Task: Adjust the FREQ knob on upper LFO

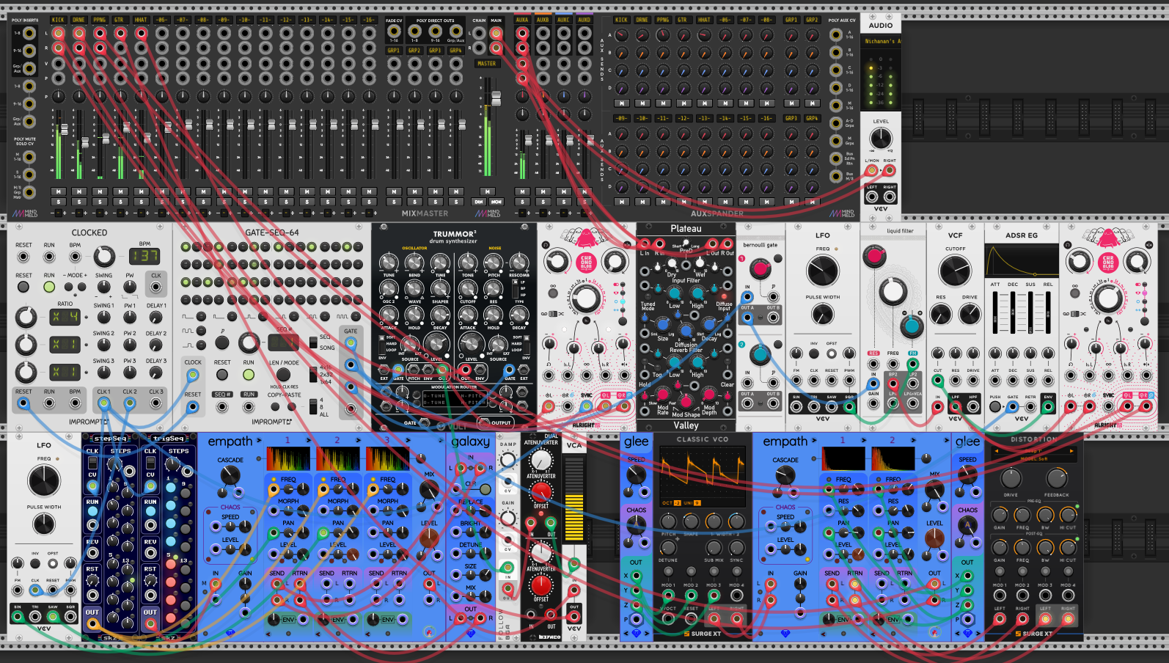Action: click(x=822, y=271)
